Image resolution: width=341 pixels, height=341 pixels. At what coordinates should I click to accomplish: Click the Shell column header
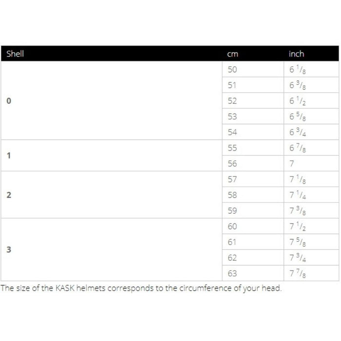(15, 54)
